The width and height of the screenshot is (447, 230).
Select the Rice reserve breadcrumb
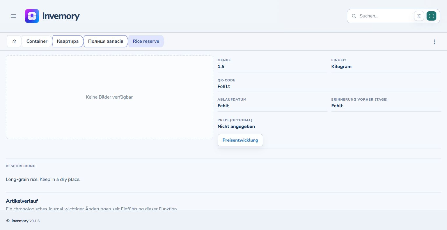pos(146,41)
